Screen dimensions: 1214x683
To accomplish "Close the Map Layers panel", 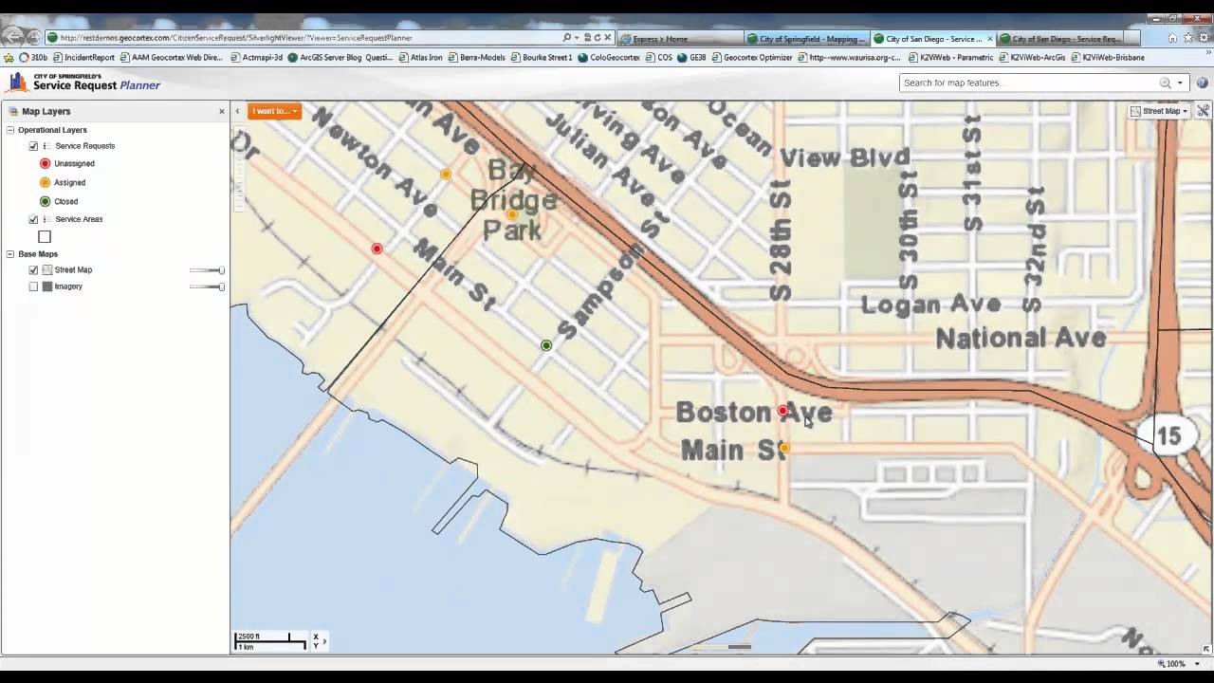I will click(x=222, y=111).
